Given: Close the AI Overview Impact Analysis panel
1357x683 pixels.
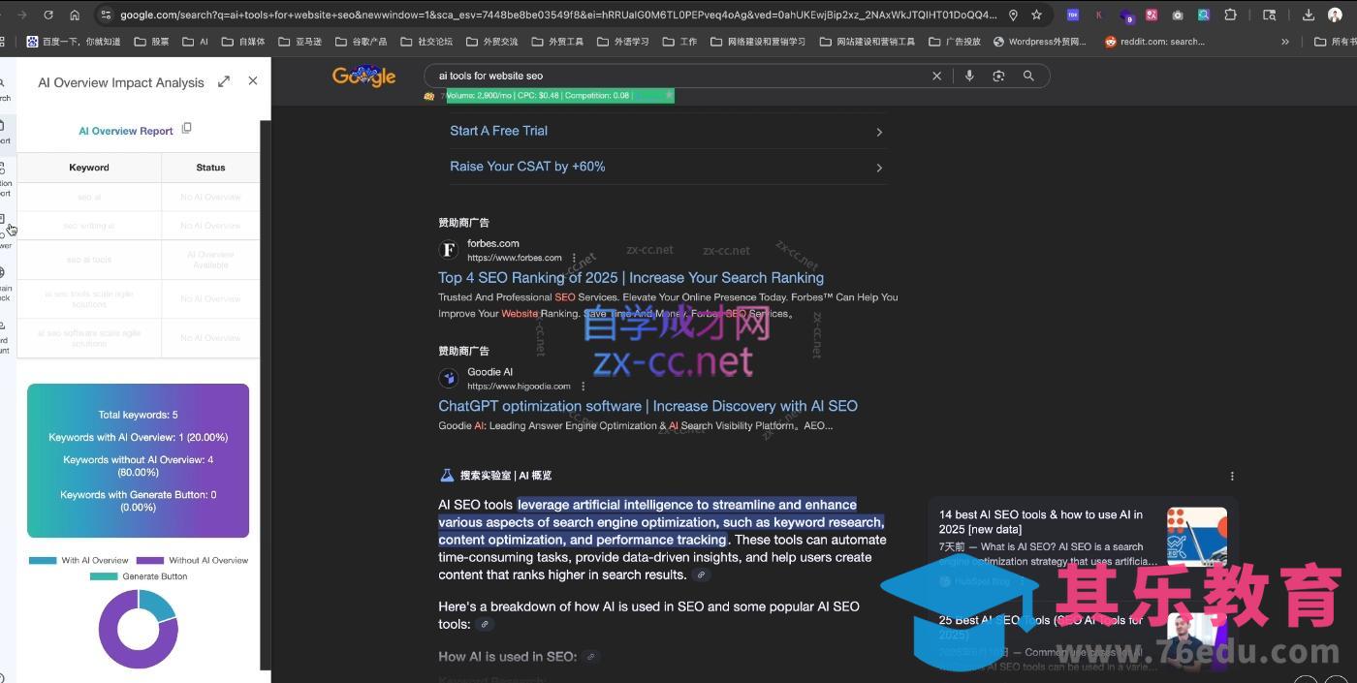Looking at the screenshot, I should coord(253,81).
